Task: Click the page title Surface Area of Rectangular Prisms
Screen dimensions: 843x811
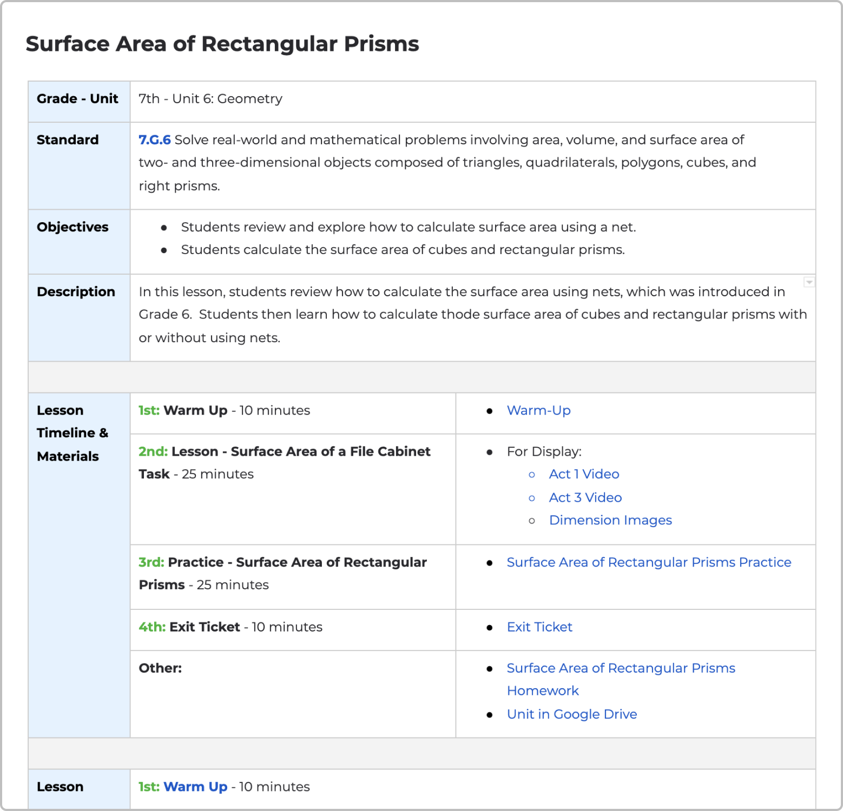Action: coord(222,44)
